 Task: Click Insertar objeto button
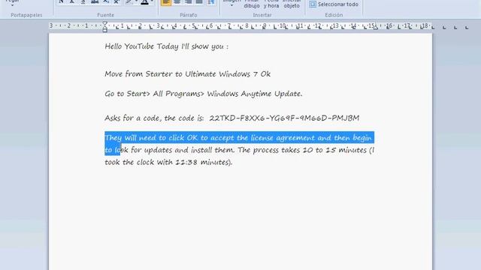[x=292, y=4]
